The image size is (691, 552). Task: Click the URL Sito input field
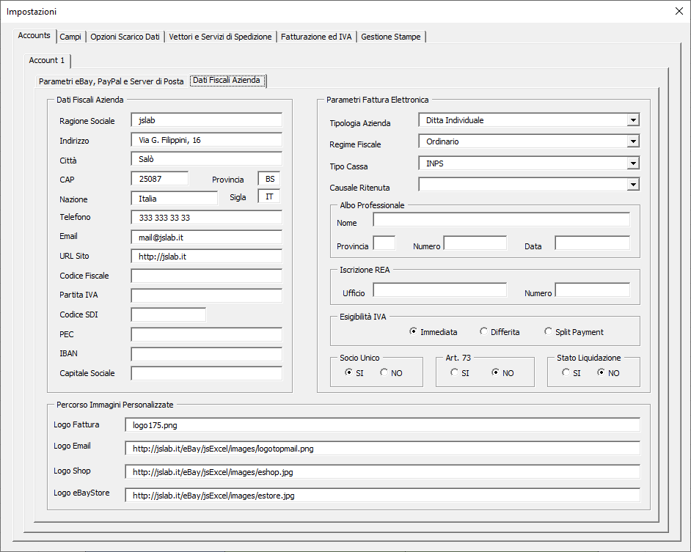pos(206,257)
